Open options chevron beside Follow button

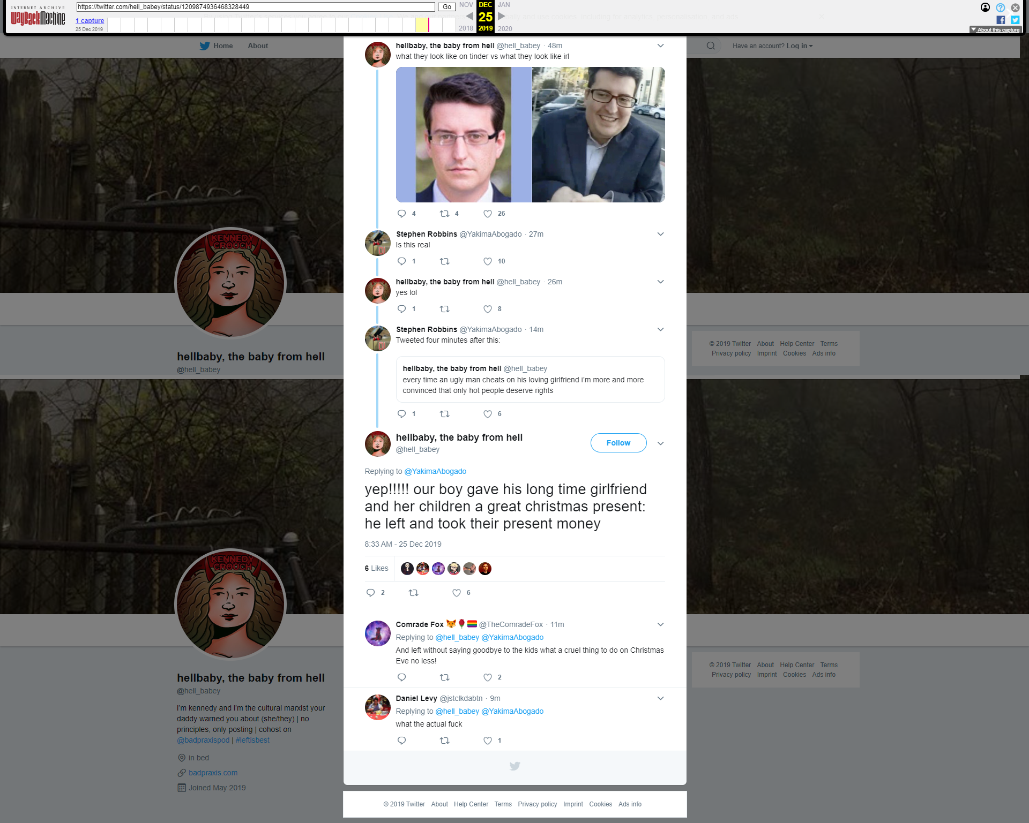tap(660, 443)
